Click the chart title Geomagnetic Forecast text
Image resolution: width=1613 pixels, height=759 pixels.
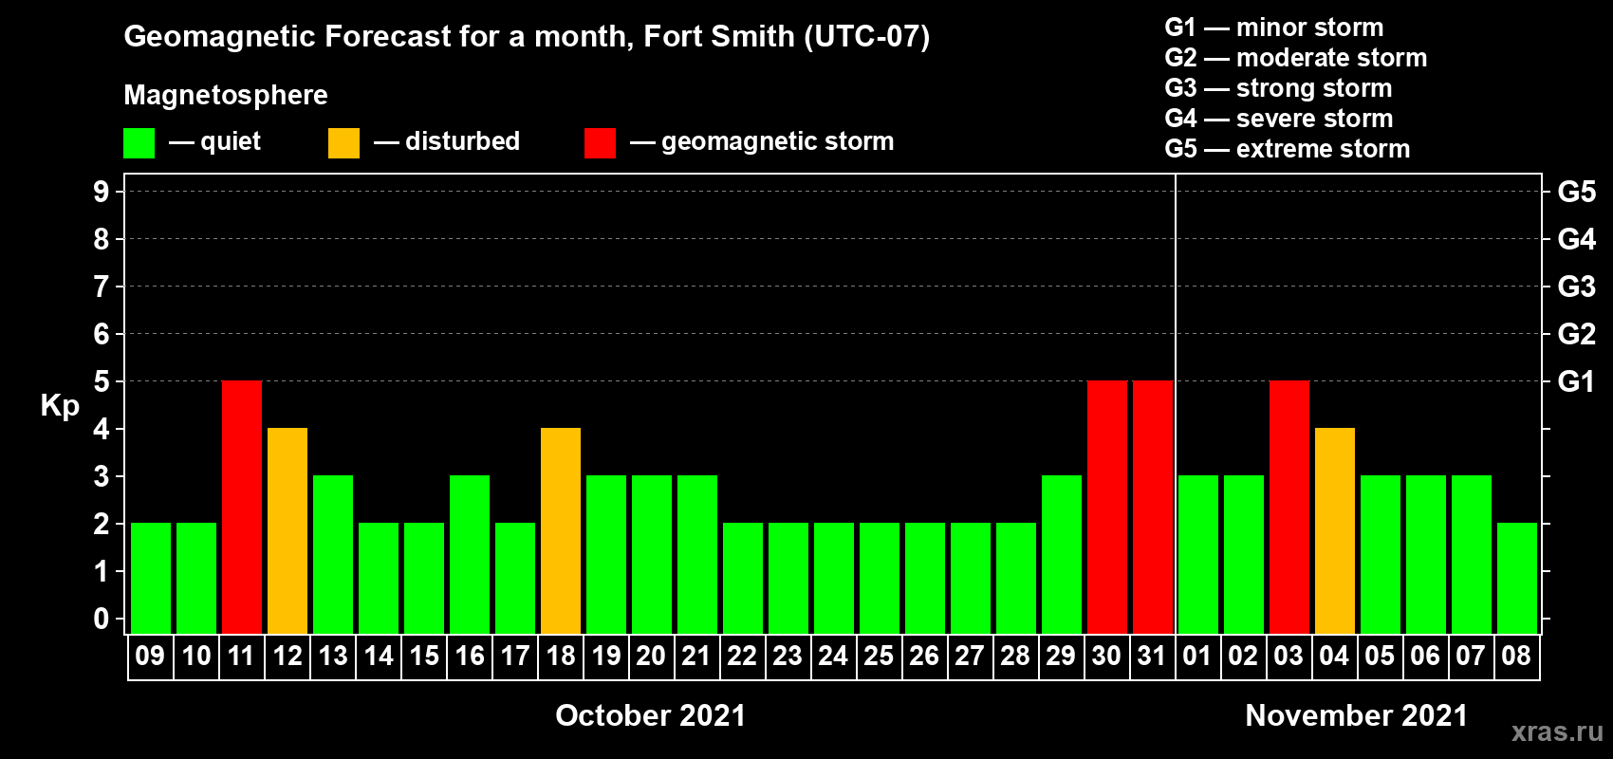point(527,37)
